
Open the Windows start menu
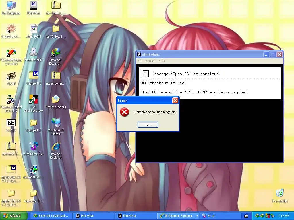coord(13,216)
